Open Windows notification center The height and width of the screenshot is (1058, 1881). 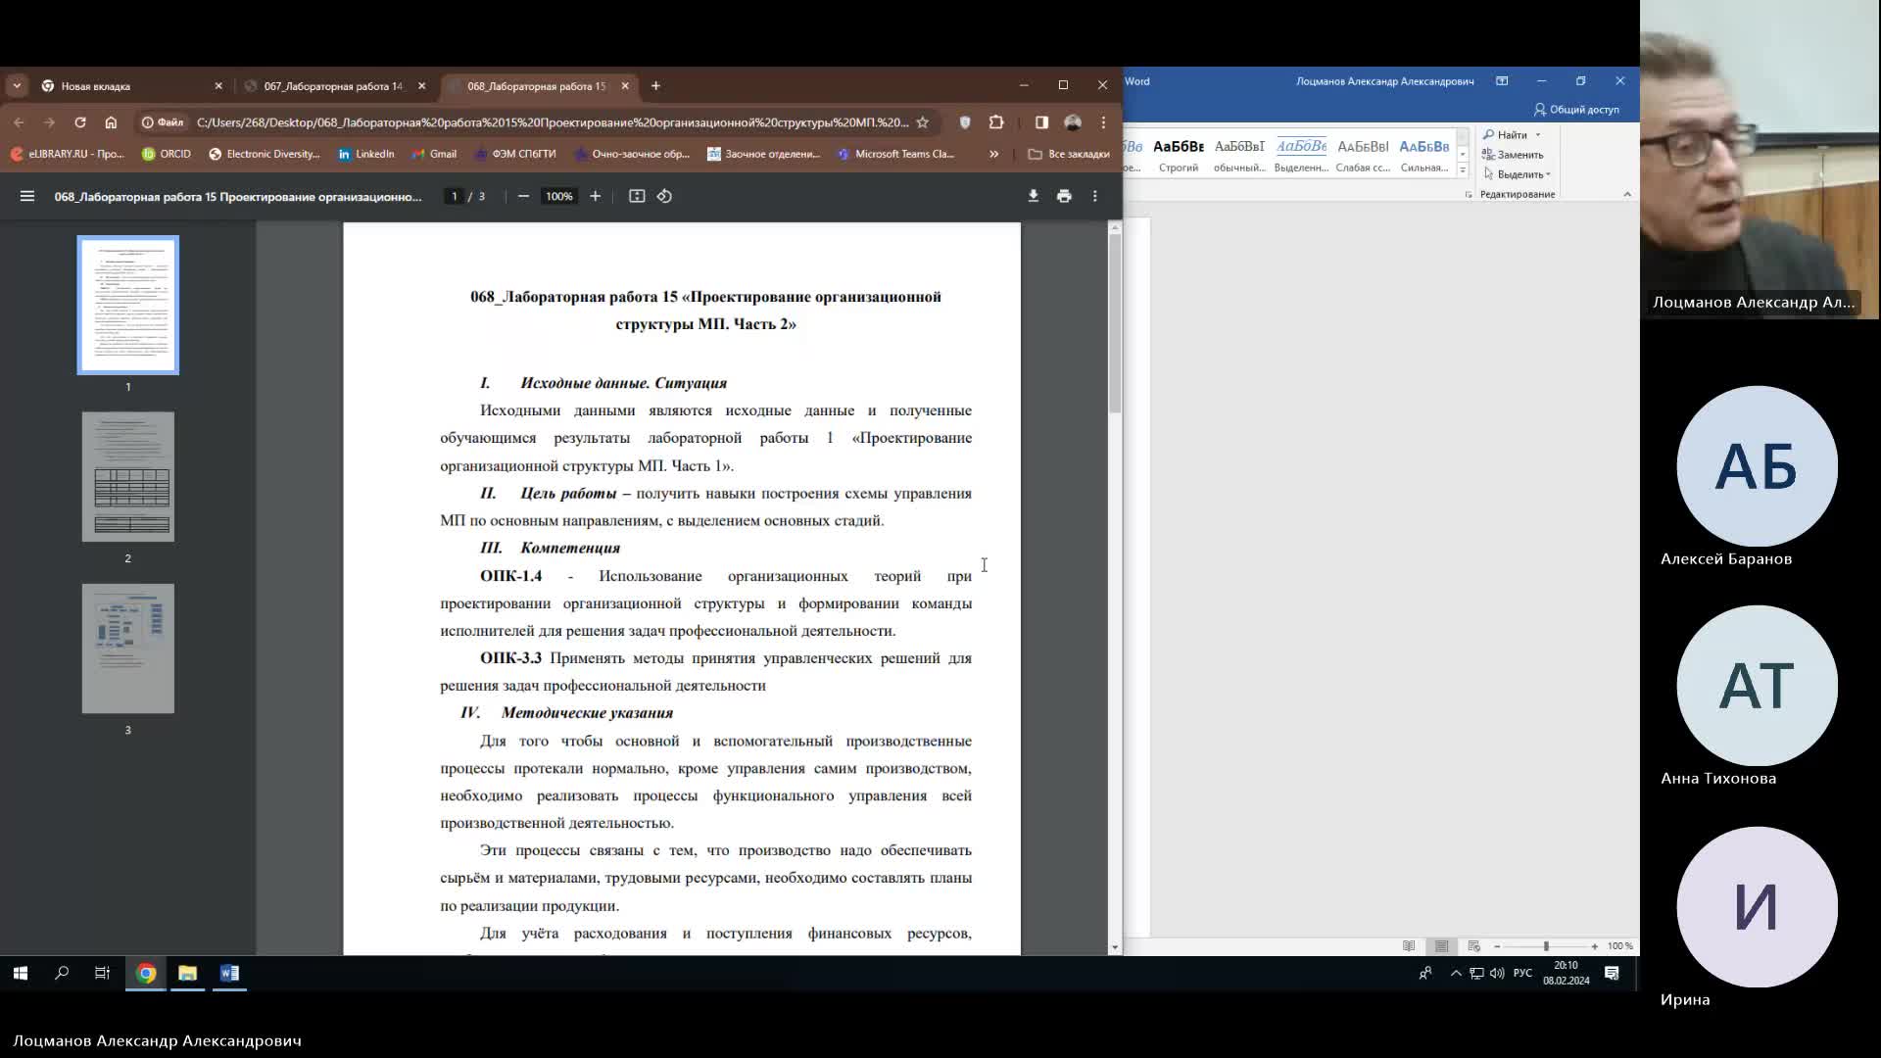pyautogui.click(x=1612, y=973)
